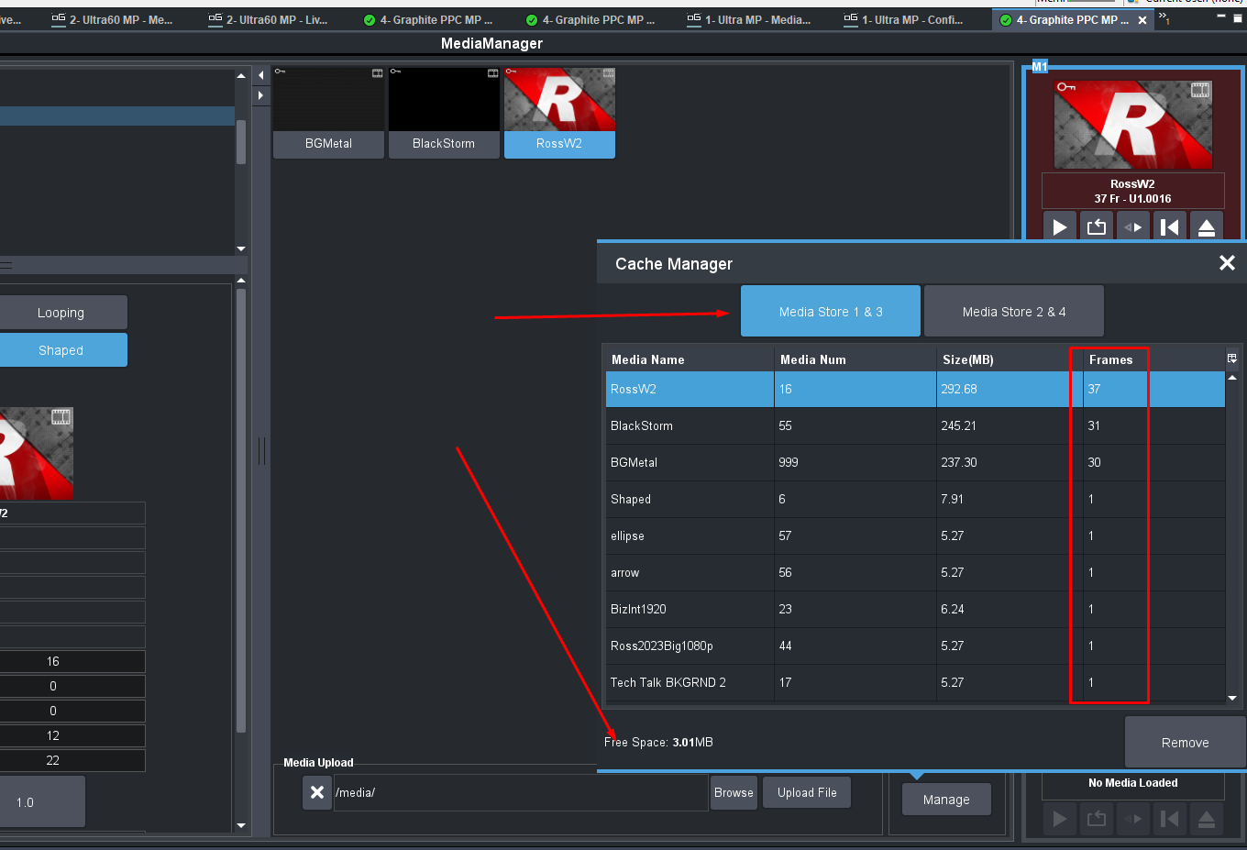Open the 1- Ultra MP - Media... tab
Image resolution: width=1247 pixels, height=850 pixels.
click(x=748, y=19)
